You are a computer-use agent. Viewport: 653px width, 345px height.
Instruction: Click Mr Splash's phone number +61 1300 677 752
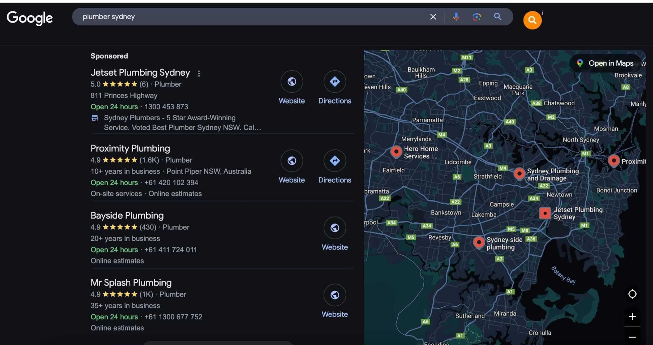173,317
